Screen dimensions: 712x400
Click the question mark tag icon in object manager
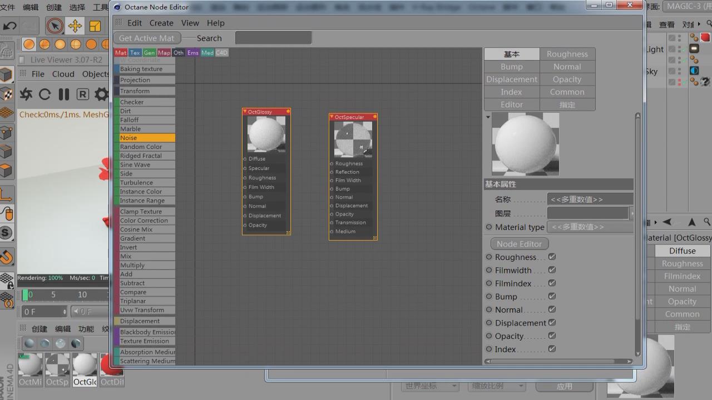[705, 82]
